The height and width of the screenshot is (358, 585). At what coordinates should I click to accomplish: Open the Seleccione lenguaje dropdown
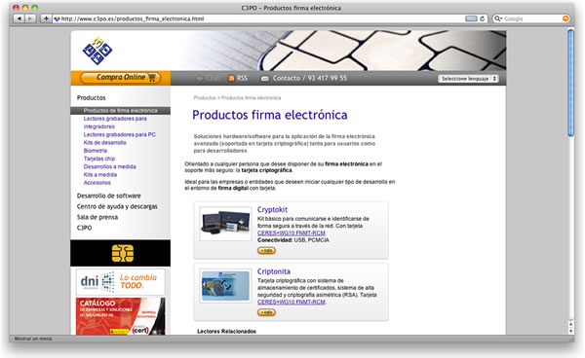pyautogui.click(x=468, y=79)
